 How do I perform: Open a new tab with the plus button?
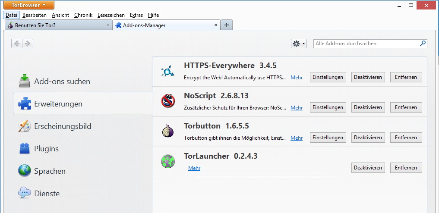pyautogui.click(x=227, y=25)
